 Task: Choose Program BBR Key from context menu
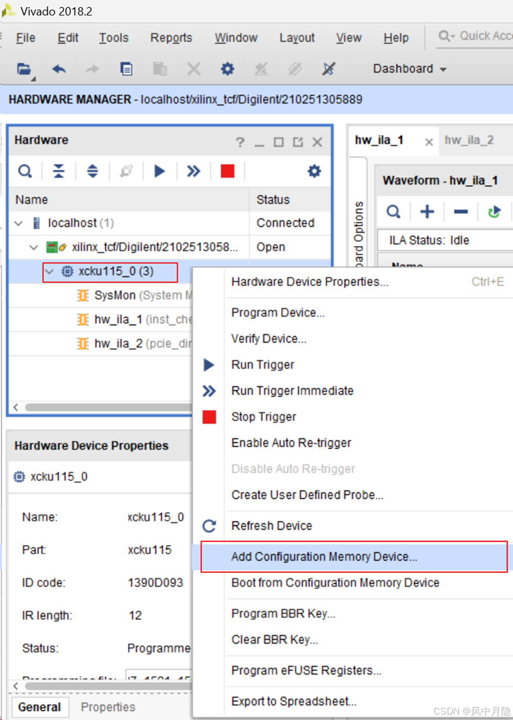click(352, 614)
